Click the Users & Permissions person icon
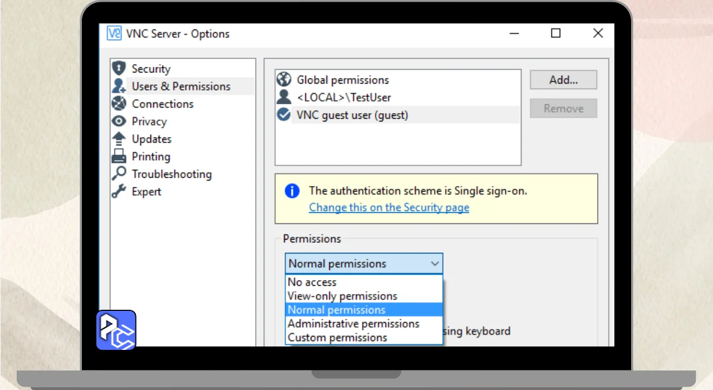The width and height of the screenshot is (713, 390). [x=119, y=86]
